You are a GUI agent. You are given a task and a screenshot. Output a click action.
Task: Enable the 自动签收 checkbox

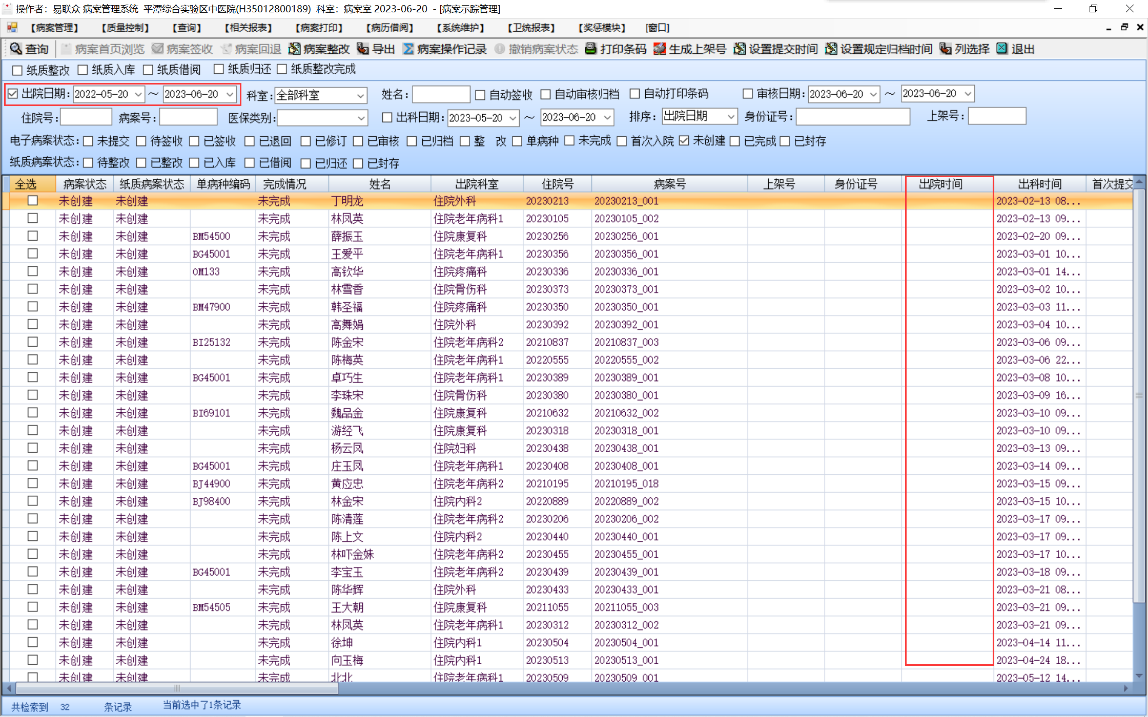click(480, 95)
